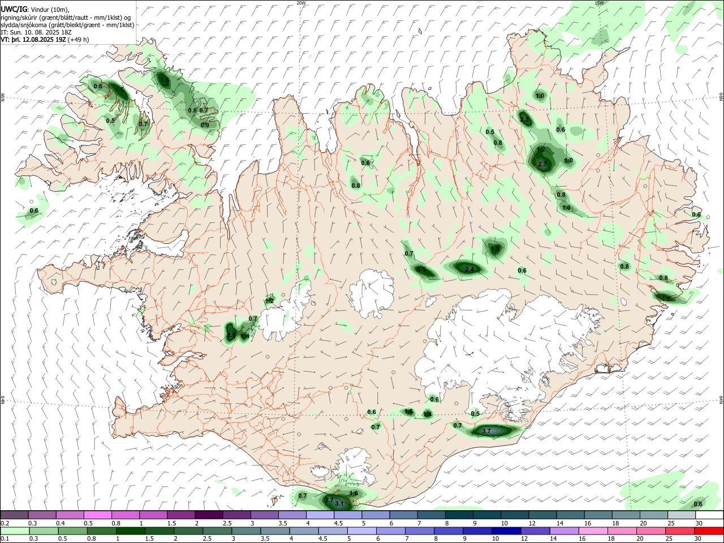Click the 0.9 precipitation value on the map

205,125
